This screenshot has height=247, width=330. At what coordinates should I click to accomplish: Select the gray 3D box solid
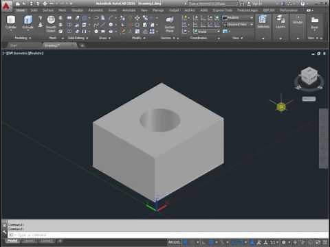coord(158,142)
